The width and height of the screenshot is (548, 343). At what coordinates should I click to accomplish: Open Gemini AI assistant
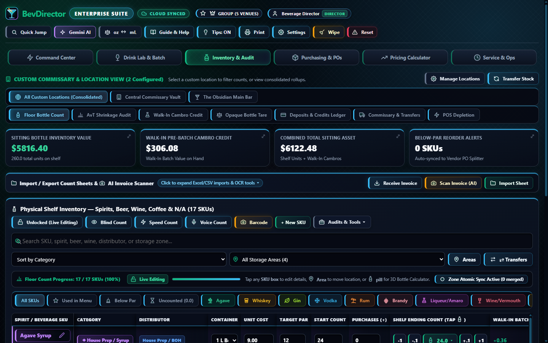75,32
